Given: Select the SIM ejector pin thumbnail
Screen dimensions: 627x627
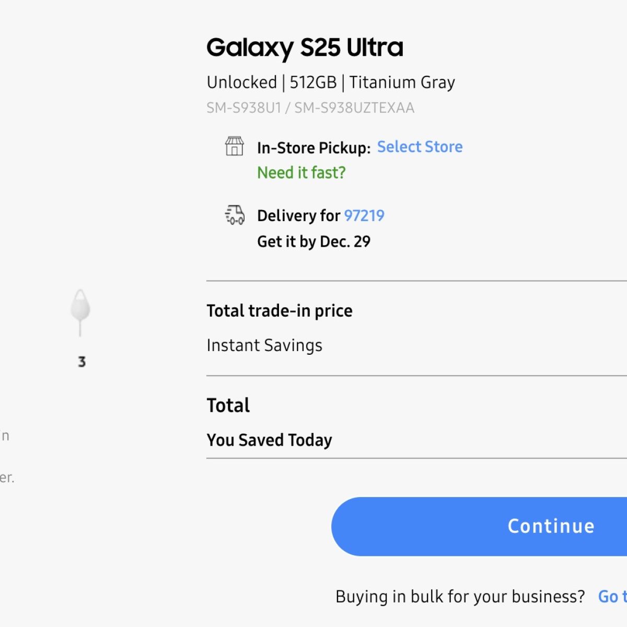Looking at the screenshot, I should [x=80, y=311].
